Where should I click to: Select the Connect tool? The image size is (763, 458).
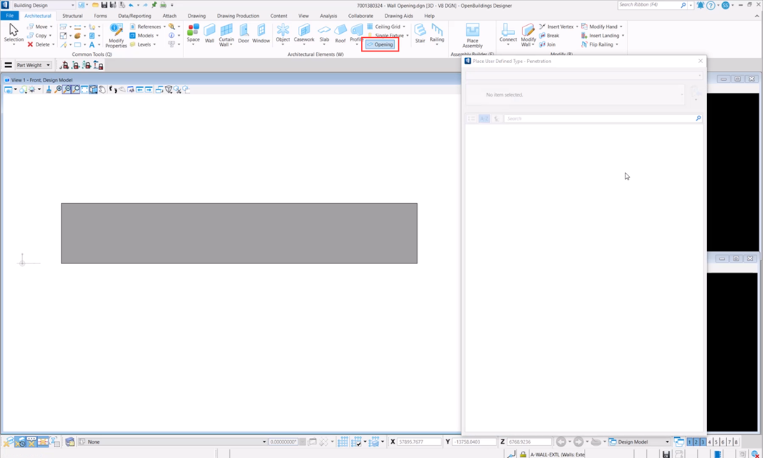point(508,34)
